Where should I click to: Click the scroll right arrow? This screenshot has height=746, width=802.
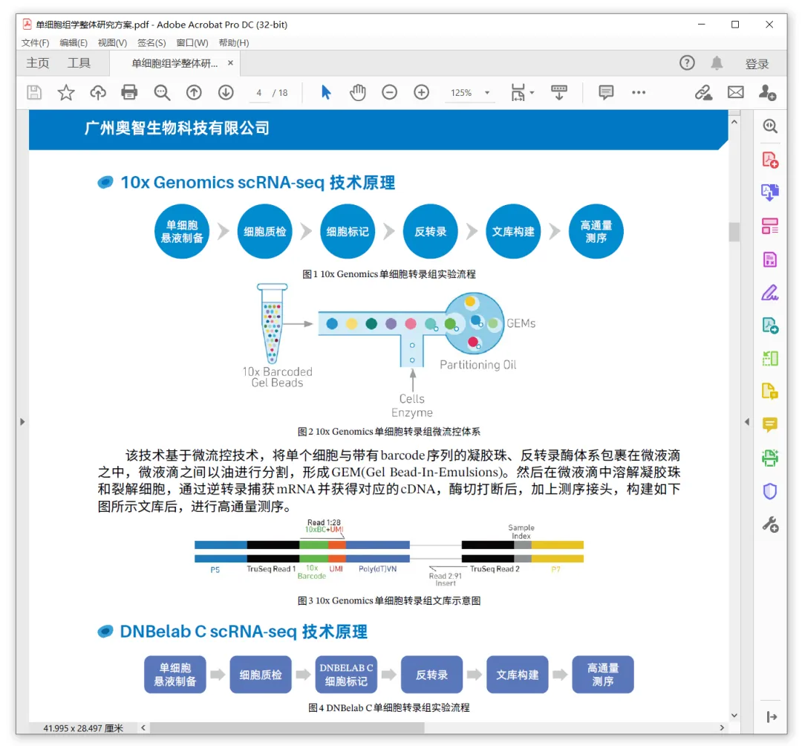722,727
